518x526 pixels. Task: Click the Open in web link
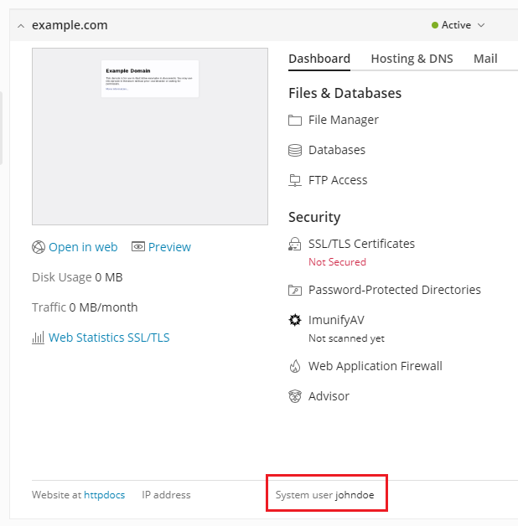(x=83, y=247)
